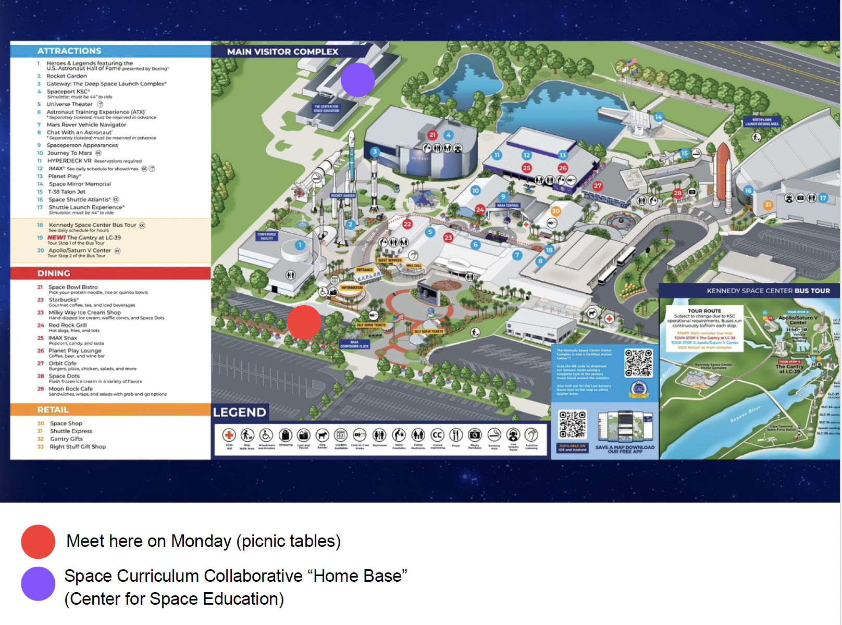The image size is (842, 625).
Task: Click the 'Universe Theater' attraction entry
Action: [x=69, y=104]
